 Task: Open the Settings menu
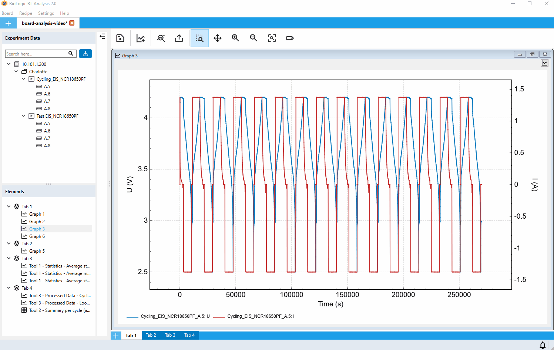pos(46,13)
